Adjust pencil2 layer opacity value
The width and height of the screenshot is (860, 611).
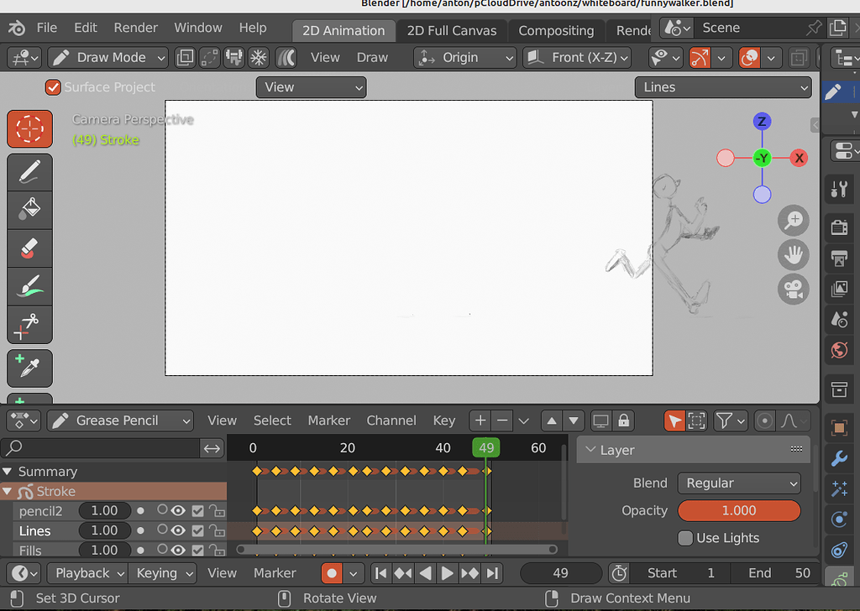coord(104,511)
